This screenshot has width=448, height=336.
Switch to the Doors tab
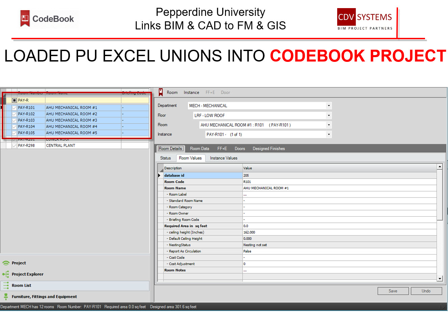coord(240,148)
